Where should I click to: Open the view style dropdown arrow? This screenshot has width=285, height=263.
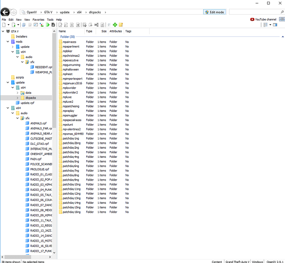pyautogui.click(x=270, y=25)
